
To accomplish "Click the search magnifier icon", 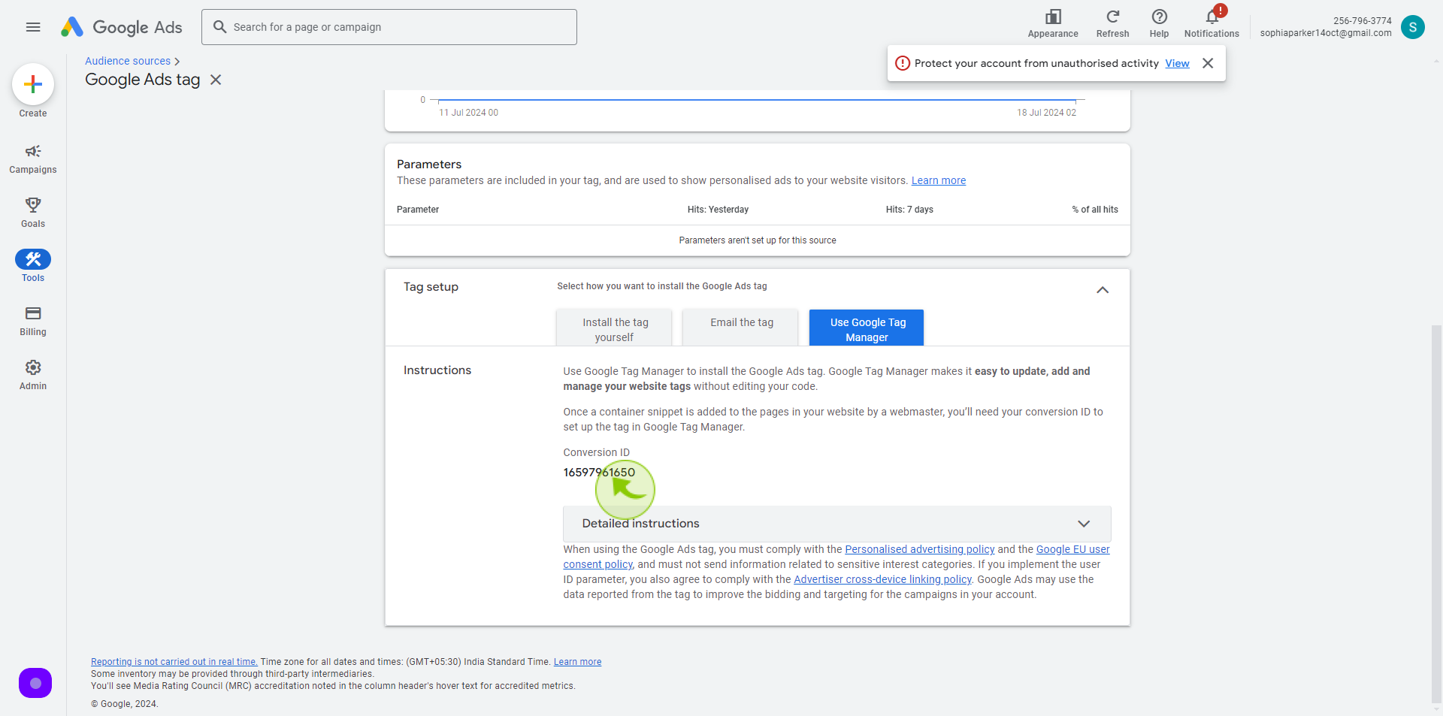I will point(219,27).
